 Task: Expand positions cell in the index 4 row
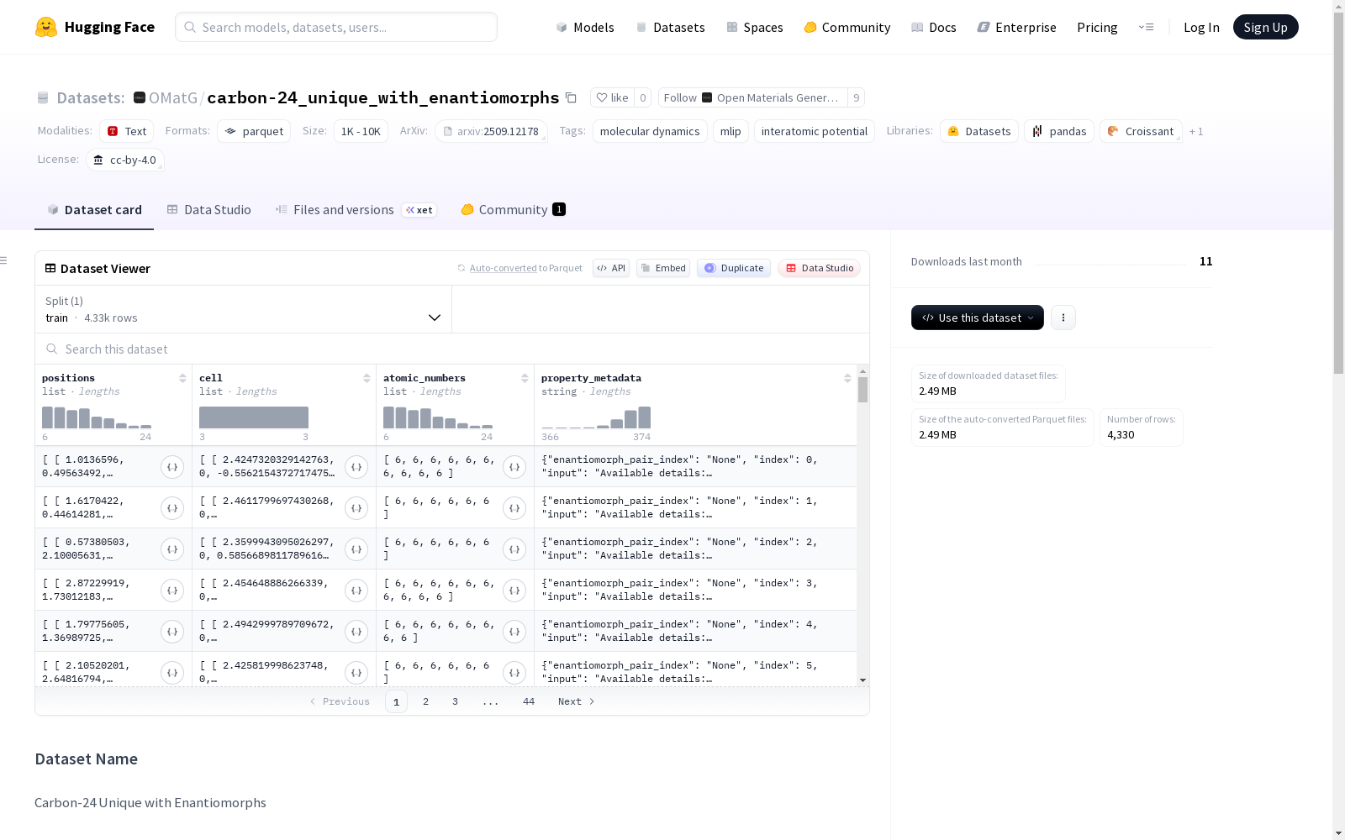pos(172,632)
